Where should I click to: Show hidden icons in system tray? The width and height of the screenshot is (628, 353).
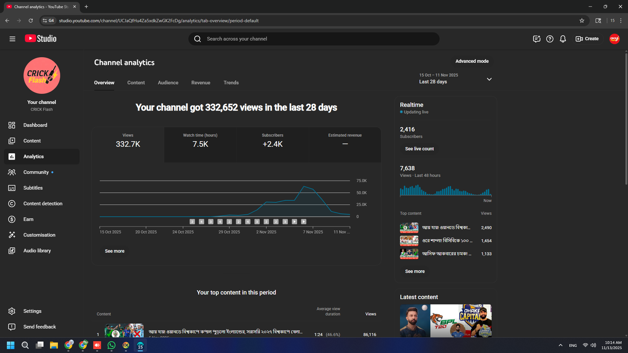(560, 345)
